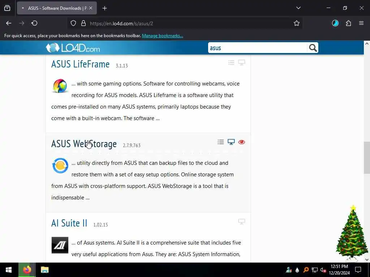Click the ASUS WebStorage version 2.7.9.763 text
370x277 pixels.
[132, 145]
